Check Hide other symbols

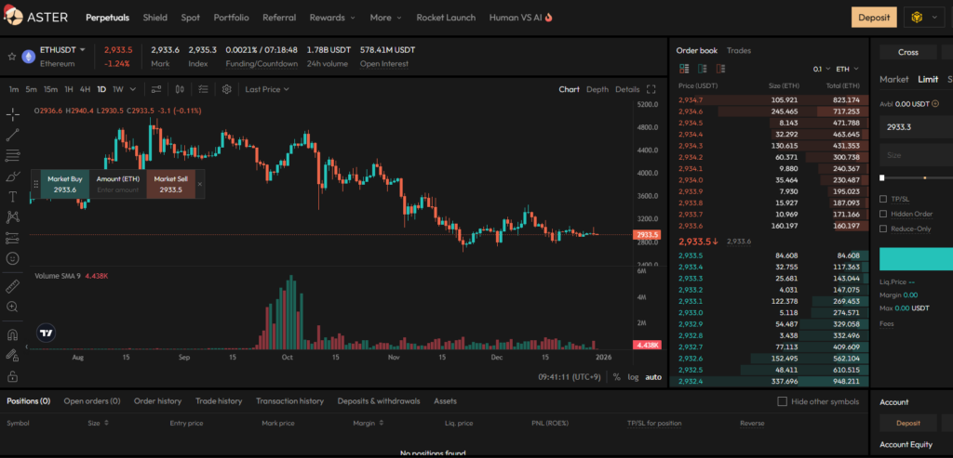pyautogui.click(x=782, y=401)
